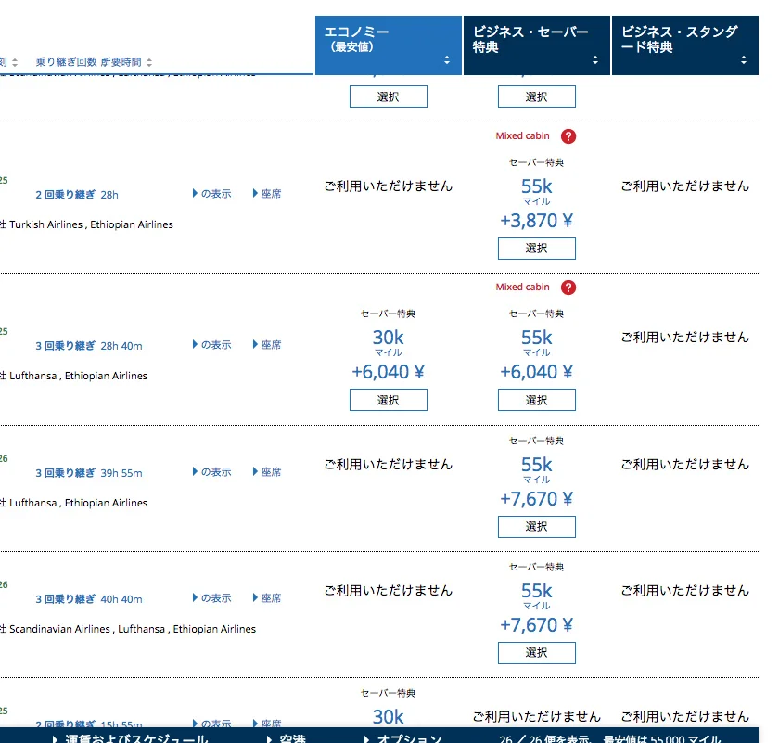Click sort arrows in the Economy header
Screen dimensions: 779x743
click(447, 60)
